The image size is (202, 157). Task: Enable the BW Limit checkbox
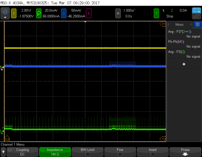[x=87, y=154]
